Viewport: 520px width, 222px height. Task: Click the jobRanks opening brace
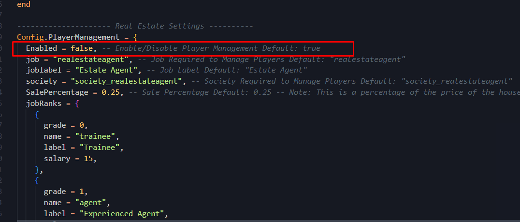[77, 104]
